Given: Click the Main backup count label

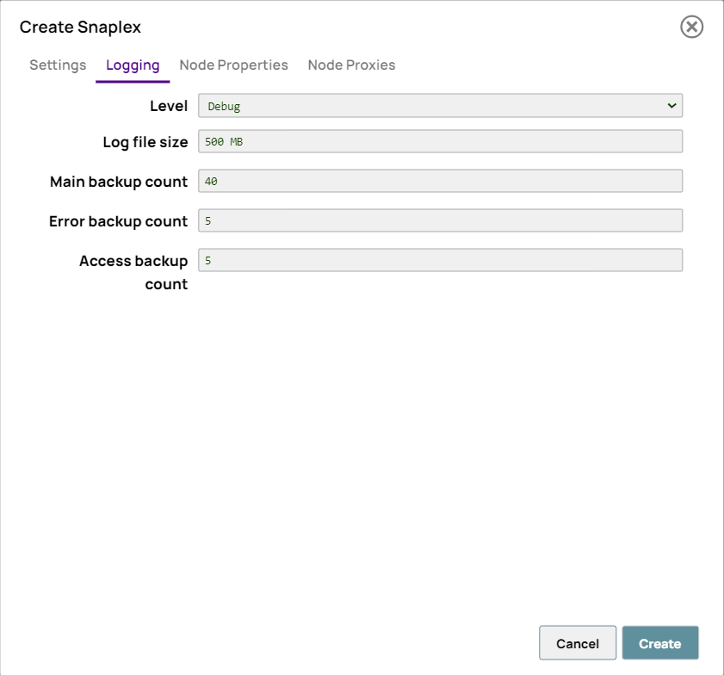Looking at the screenshot, I should 118,182.
